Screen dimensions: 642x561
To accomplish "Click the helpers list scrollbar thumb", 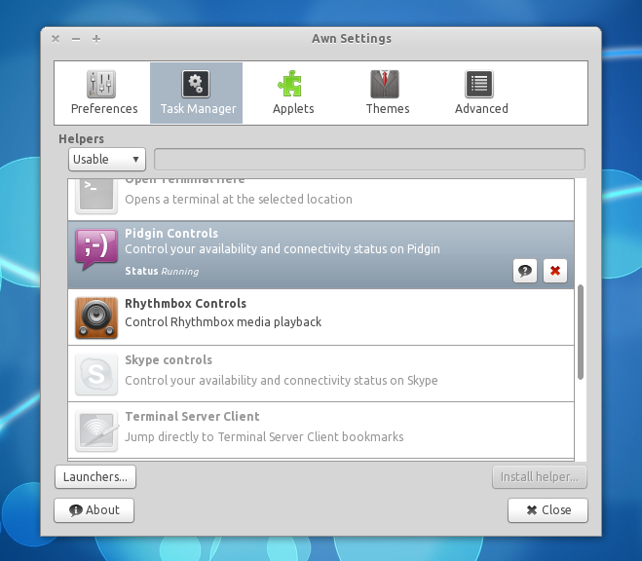I will pyautogui.click(x=581, y=332).
